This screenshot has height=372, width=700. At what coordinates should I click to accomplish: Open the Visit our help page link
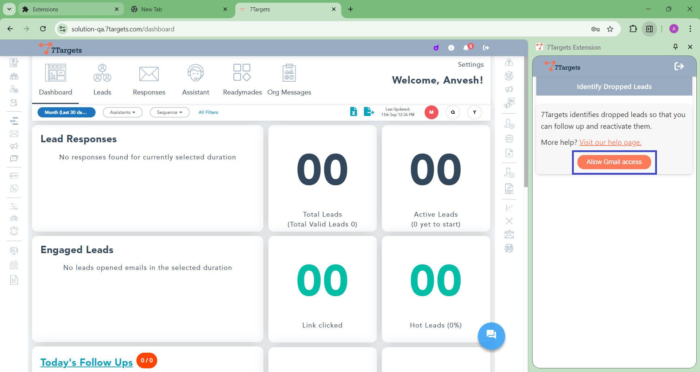pos(610,142)
